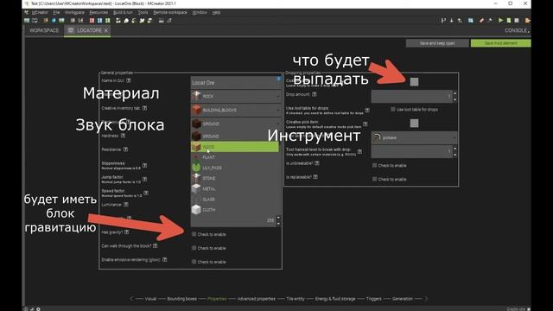Screen dimensions: 553x311
Task: Open help icon beside Has gravity
Action: (x=127, y=232)
